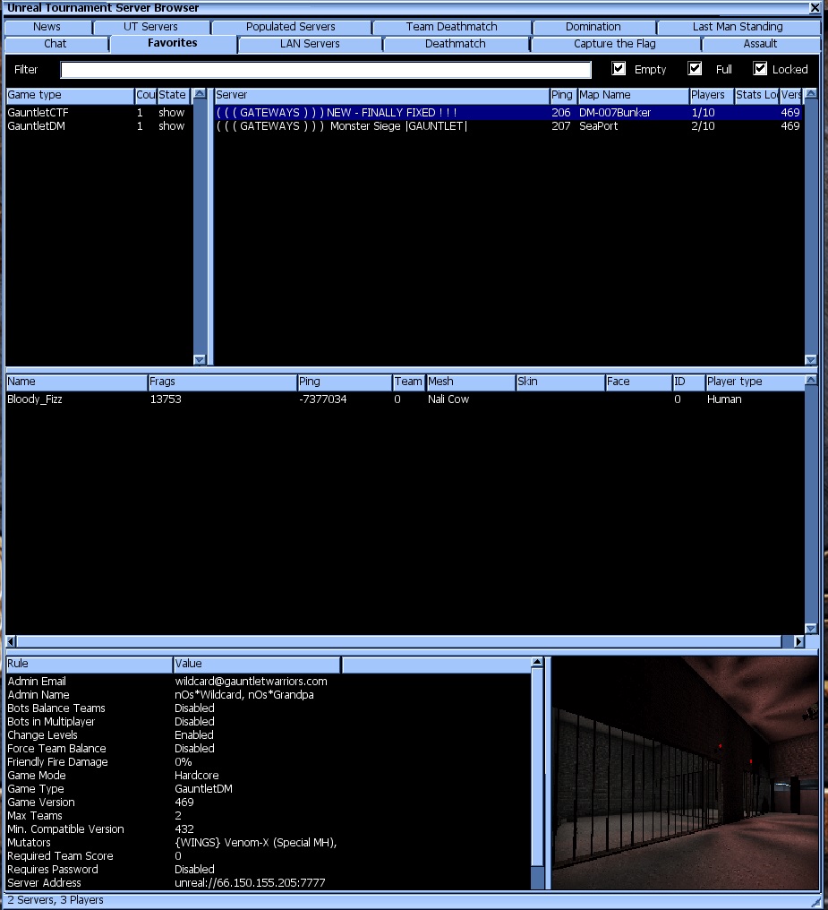Select the GATEWAYS Monster Siege GAUNTLET server
Viewport: 828px width, 910px height.
[x=508, y=126]
